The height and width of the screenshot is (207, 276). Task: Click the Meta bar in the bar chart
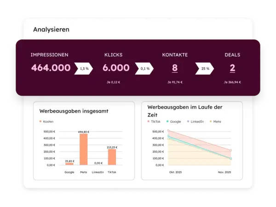tap(84, 149)
